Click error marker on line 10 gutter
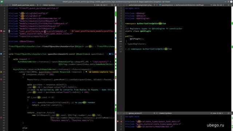This screenshot has height=131, width=233. (x=1, y=31)
